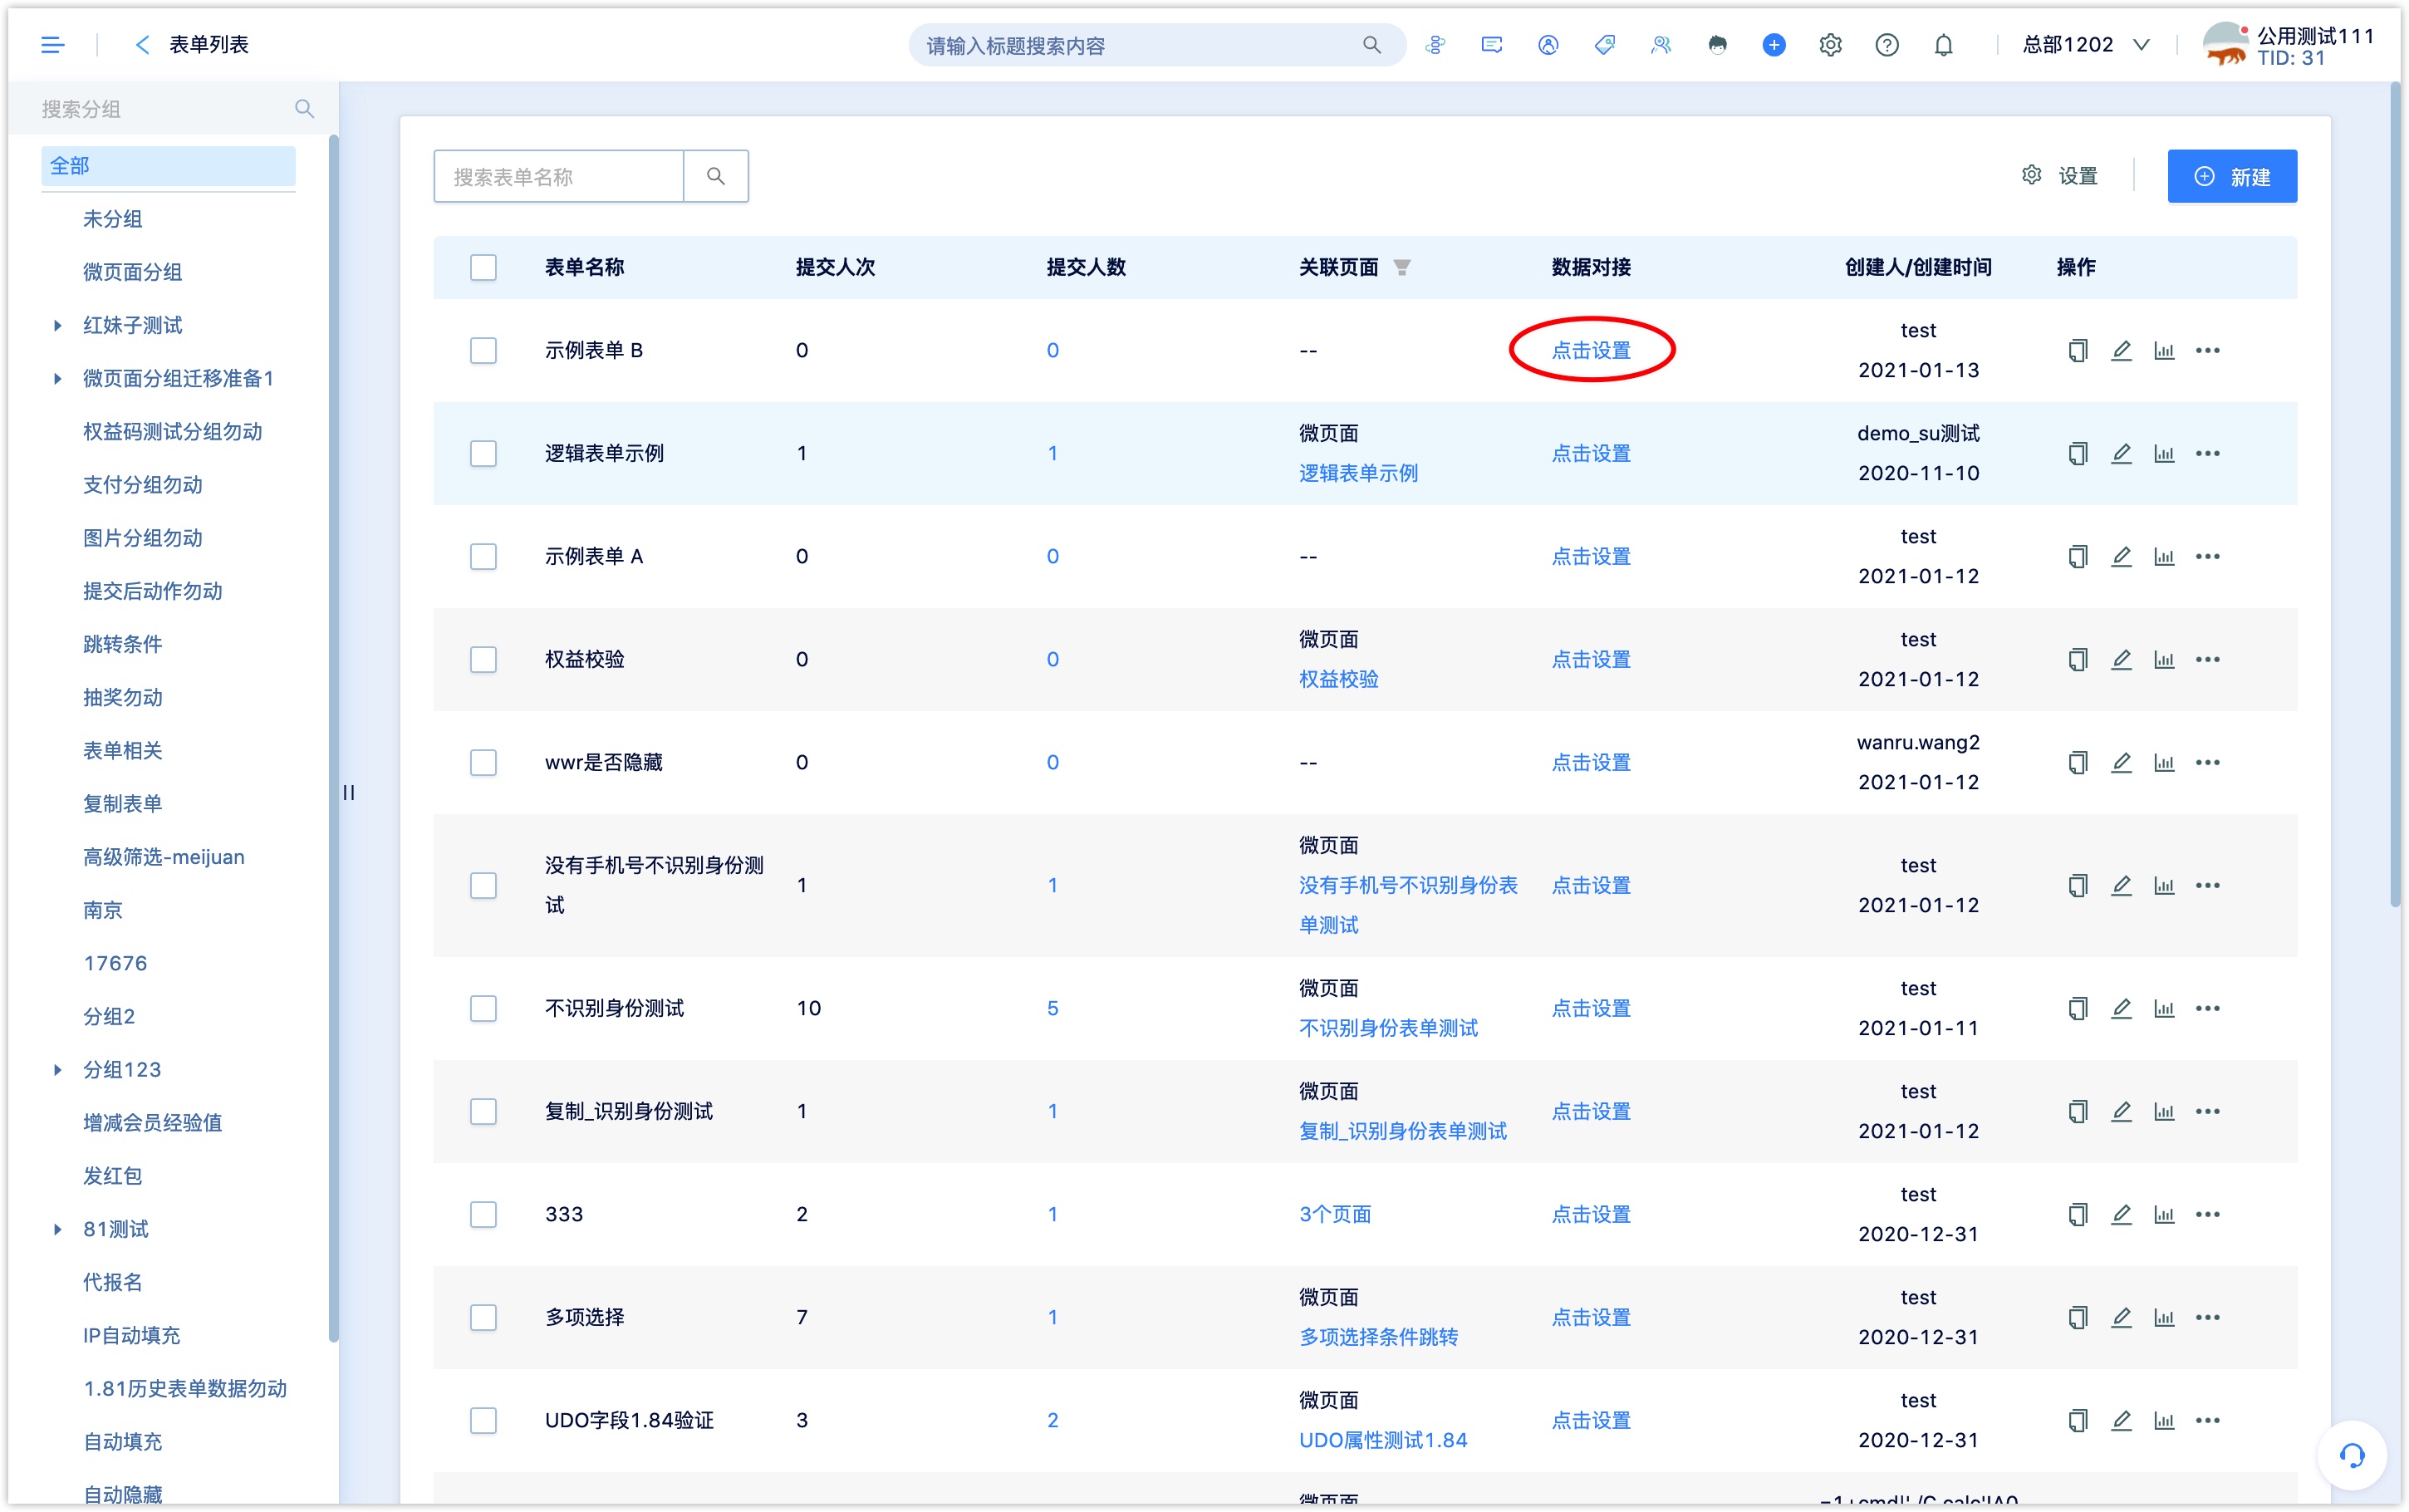2409x1512 pixels.
Task: Go back using the arrow beside 表单列表
Action: pyautogui.click(x=142, y=45)
